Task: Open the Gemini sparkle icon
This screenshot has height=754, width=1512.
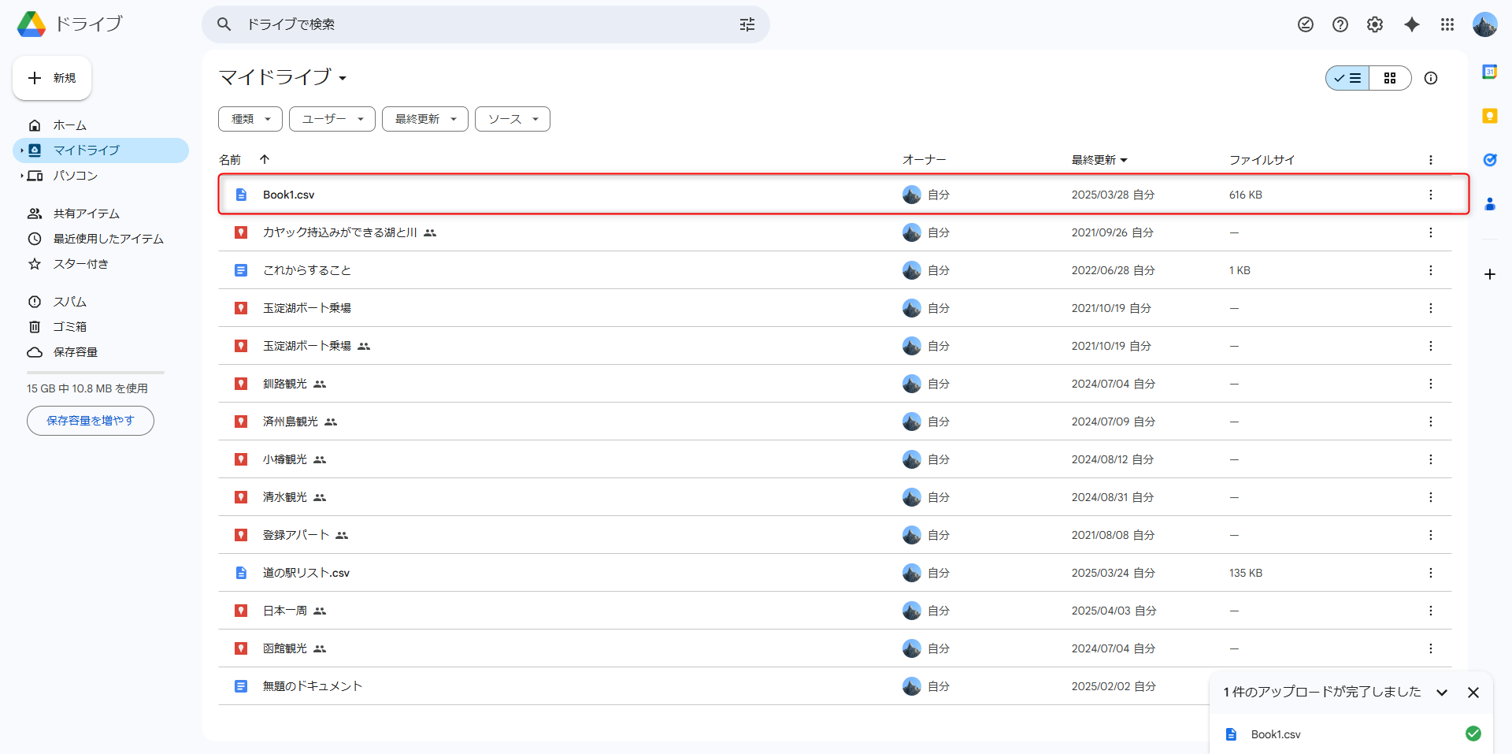Action: (x=1411, y=24)
